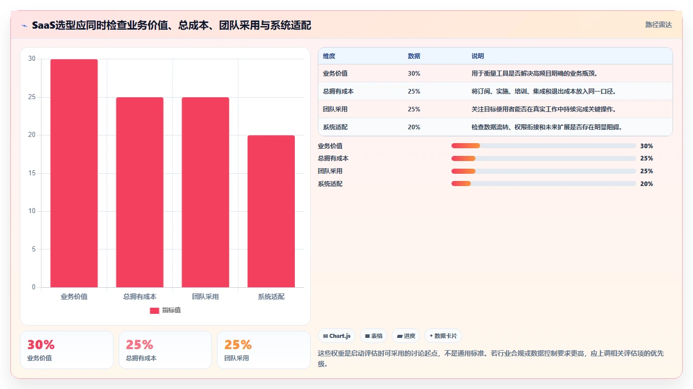Click the footer note starting with 这些权重是启动评估时

point(491,359)
